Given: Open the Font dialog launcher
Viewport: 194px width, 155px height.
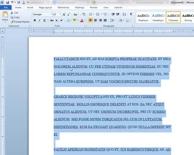Looking at the screenshot, I should 85,26.
